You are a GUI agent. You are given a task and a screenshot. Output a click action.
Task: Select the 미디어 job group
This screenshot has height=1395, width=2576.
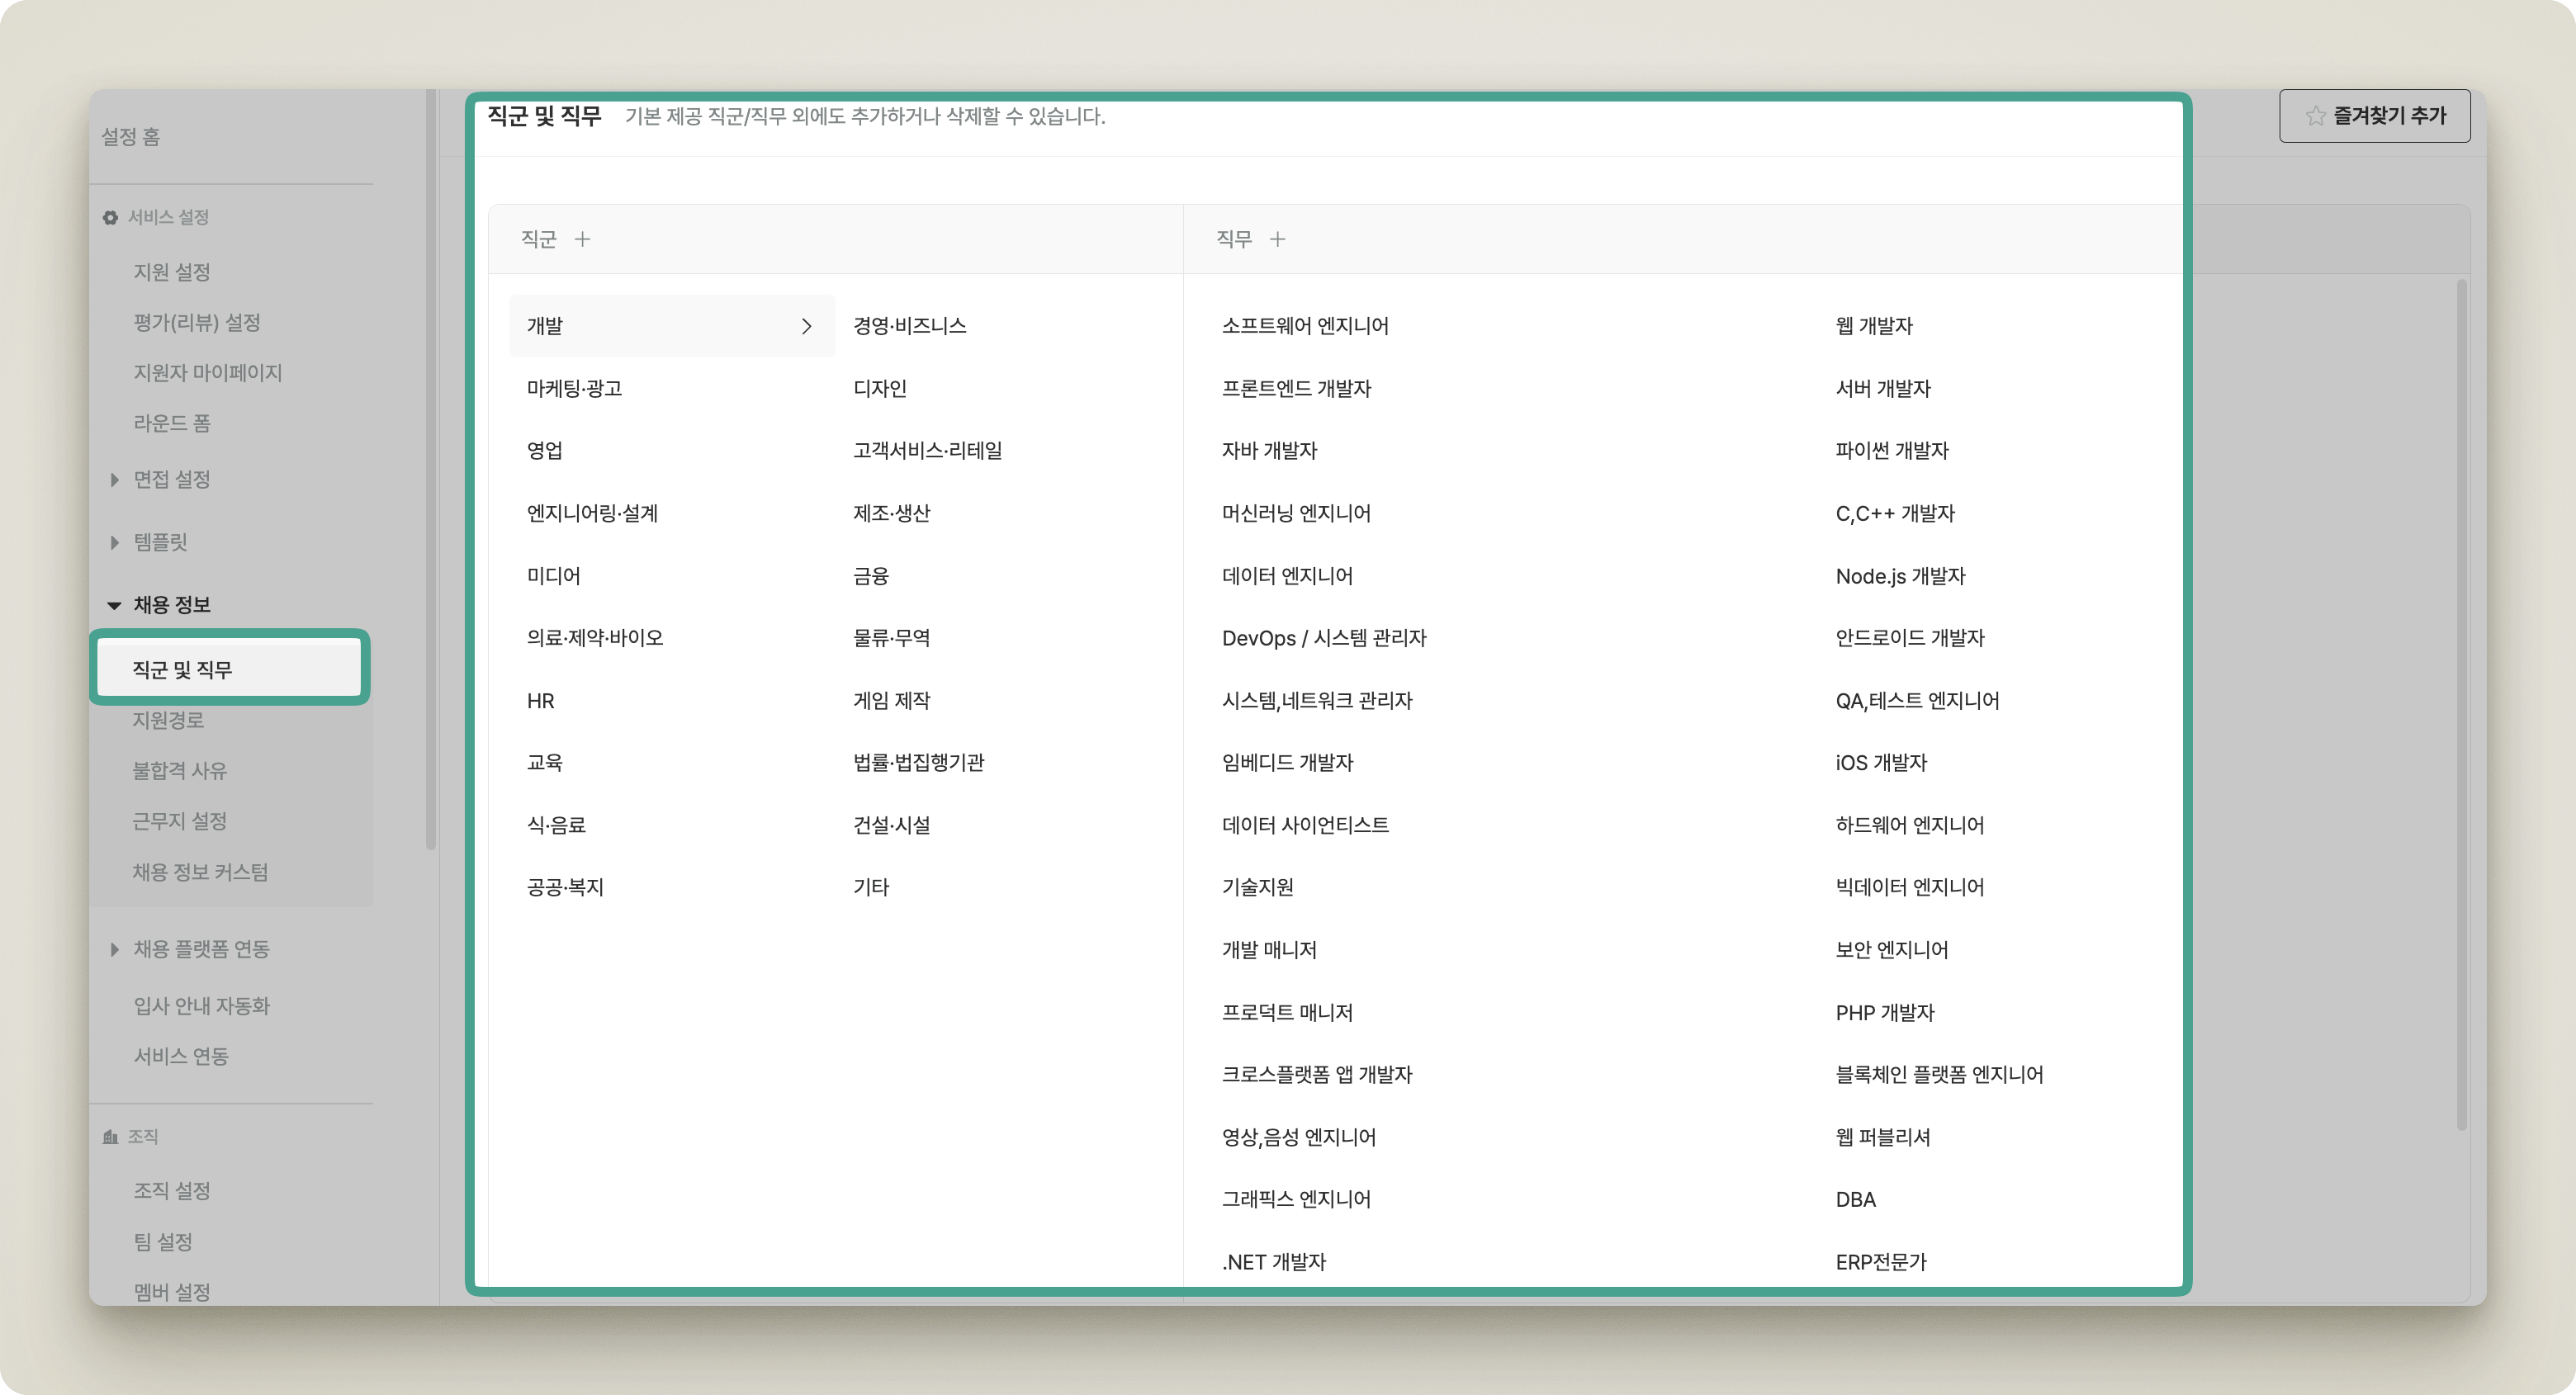click(x=553, y=576)
